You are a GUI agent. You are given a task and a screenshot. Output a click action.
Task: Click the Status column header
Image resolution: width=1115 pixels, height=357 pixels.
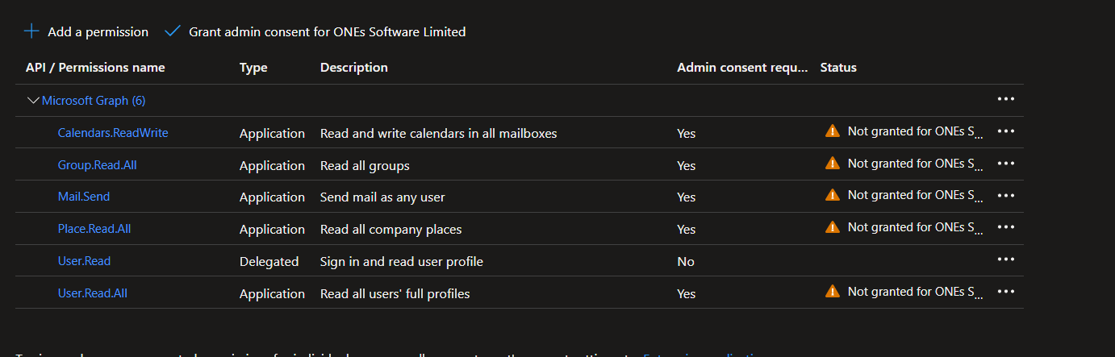[838, 68]
